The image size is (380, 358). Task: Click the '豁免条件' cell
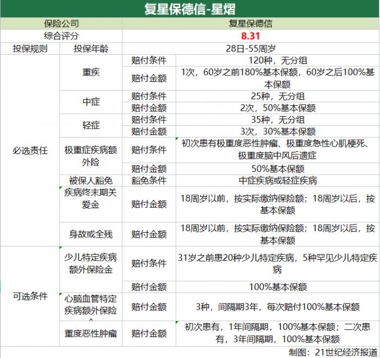pyautogui.click(x=149, y=181)
